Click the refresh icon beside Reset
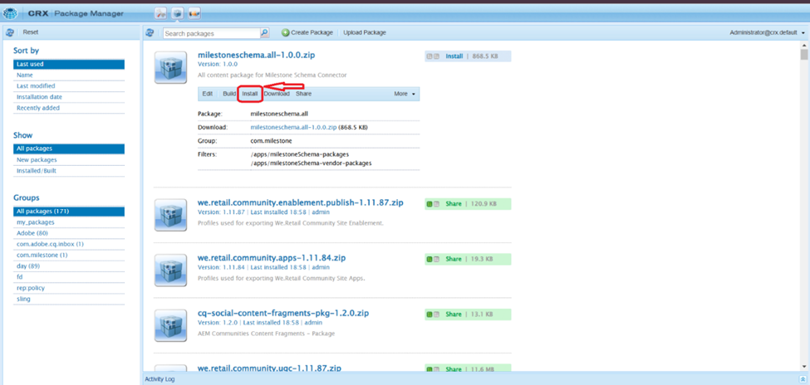The image size is (810, 385). 9,32
